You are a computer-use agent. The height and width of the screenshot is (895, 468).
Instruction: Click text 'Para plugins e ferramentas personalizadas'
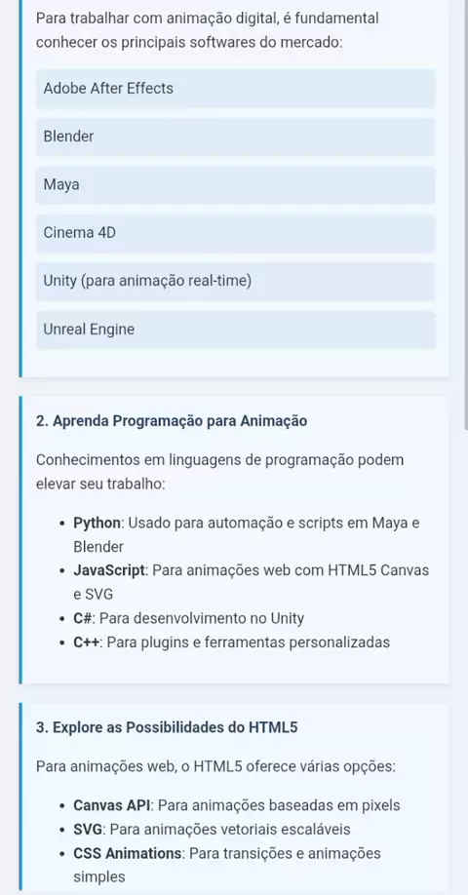pyautogui.click(x=249, y=642)
